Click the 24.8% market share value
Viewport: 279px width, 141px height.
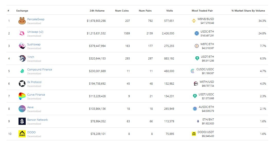(262, 33)
